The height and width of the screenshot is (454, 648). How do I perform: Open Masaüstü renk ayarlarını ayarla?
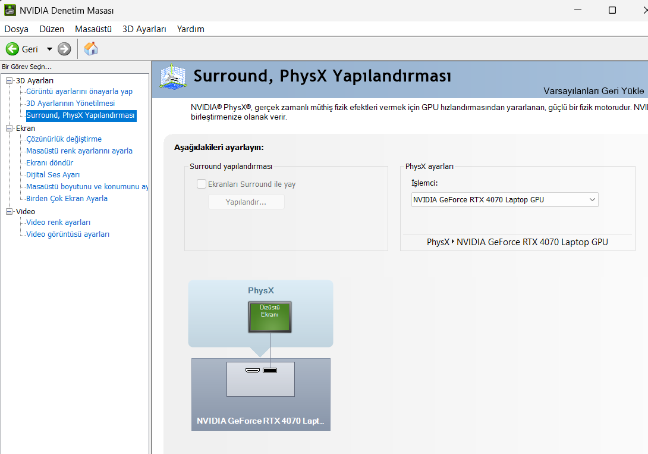tap(79, 151)
